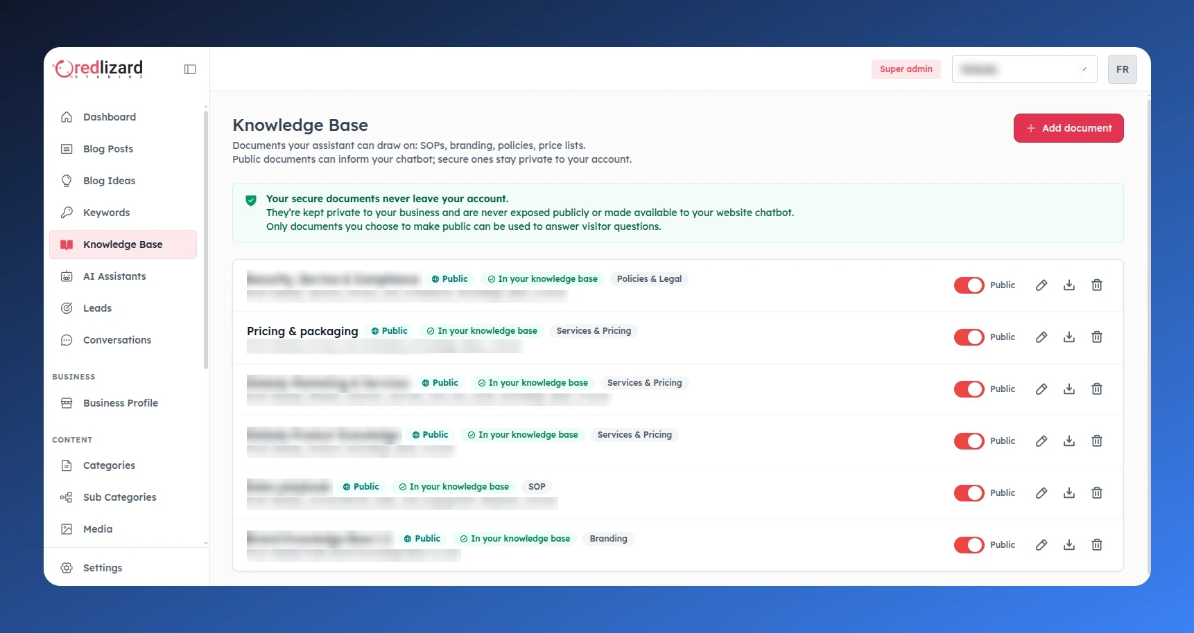Collapse the sidebar with the panel icon
This screenshot has width=1194, height=633.
[x=190, y=69]
